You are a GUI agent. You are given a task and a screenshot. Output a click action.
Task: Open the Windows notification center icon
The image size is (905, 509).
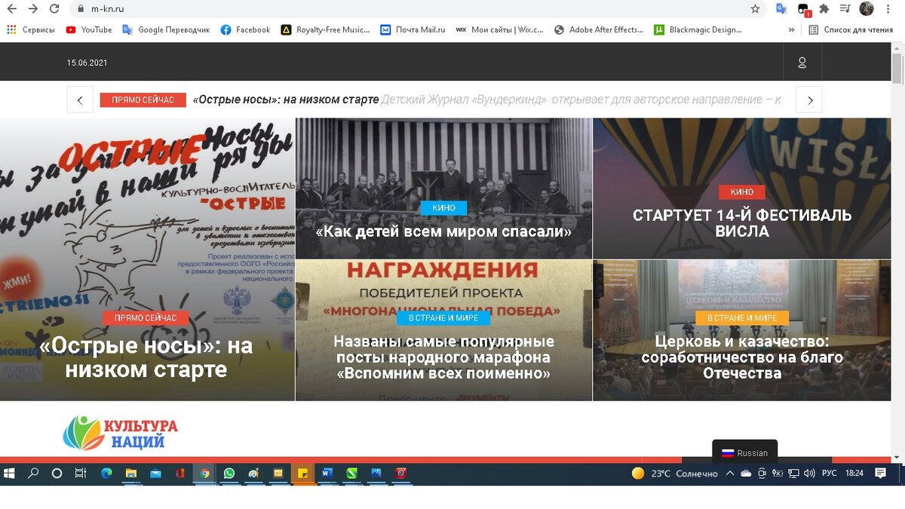pos(880,474)
